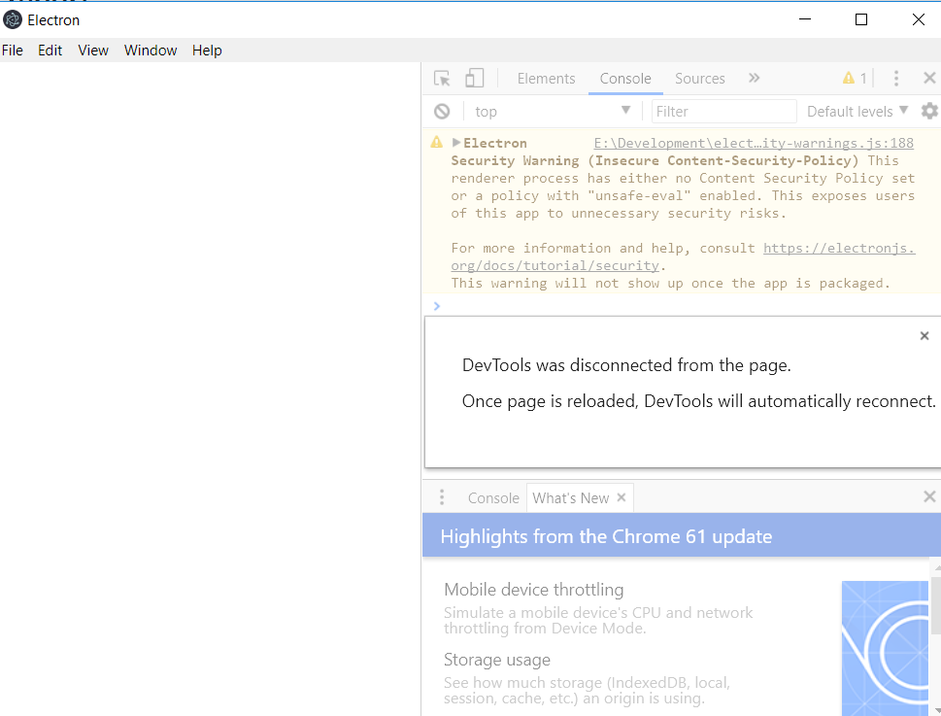
Task: Close the bottom drawer panel
Action: 929,496
